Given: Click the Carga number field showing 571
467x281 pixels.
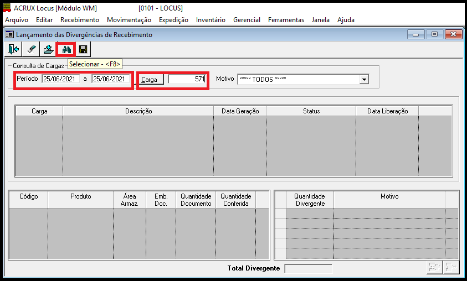Looking at the screenshot, I should pos(187,79).
